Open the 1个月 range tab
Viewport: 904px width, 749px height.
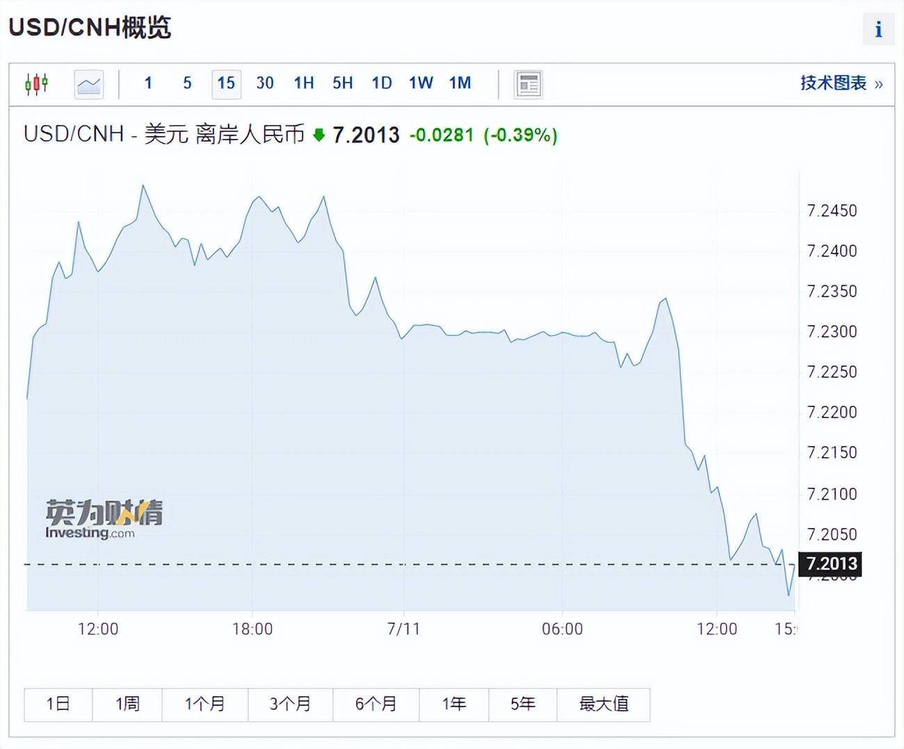pos(204,705)
